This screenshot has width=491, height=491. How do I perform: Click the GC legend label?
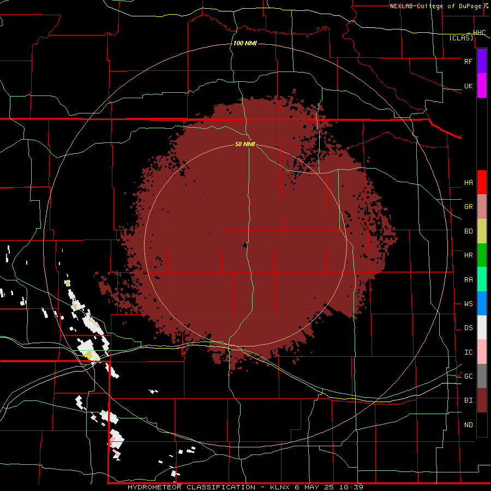468,376
